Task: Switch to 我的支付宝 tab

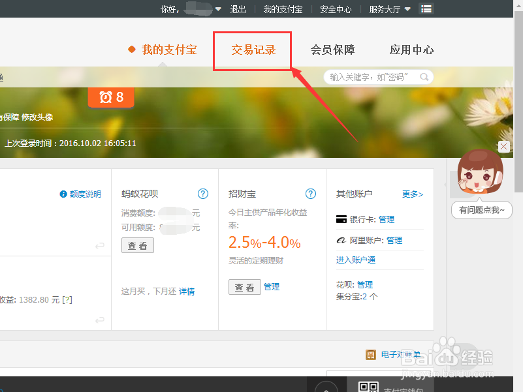Action: pos(169,50)
